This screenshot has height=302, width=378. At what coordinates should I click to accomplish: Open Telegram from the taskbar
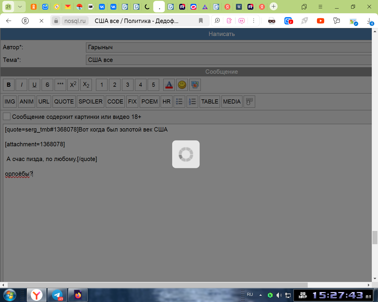click(57, 295)
